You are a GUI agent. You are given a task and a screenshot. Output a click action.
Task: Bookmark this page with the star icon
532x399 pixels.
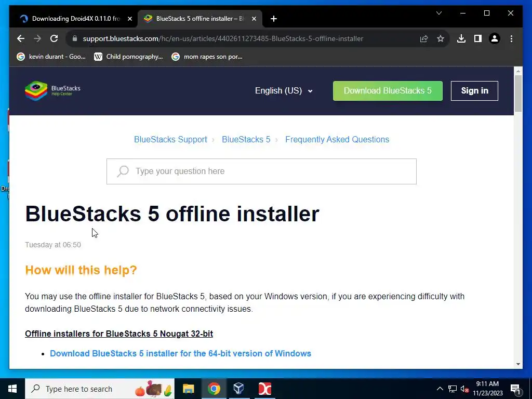[441, 38]
